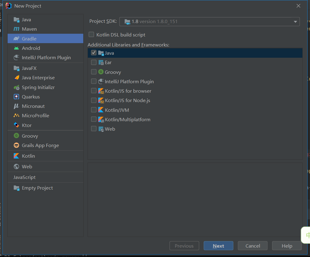Image resolution: width=310 pixels, height=257 pixels.
Task: Click the Micronaut mu icon
Action: 16,106
